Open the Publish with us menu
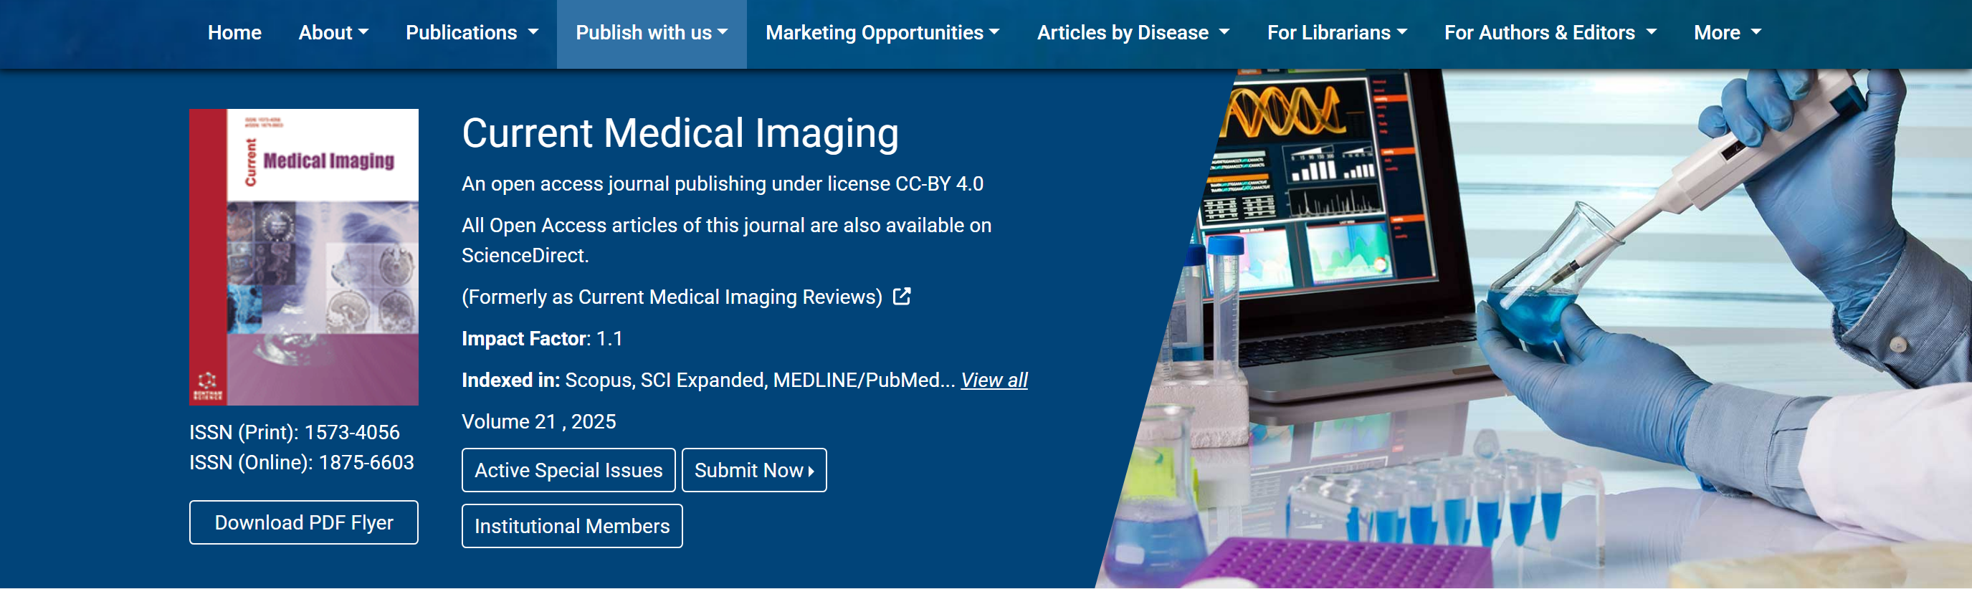 point(651,33)
